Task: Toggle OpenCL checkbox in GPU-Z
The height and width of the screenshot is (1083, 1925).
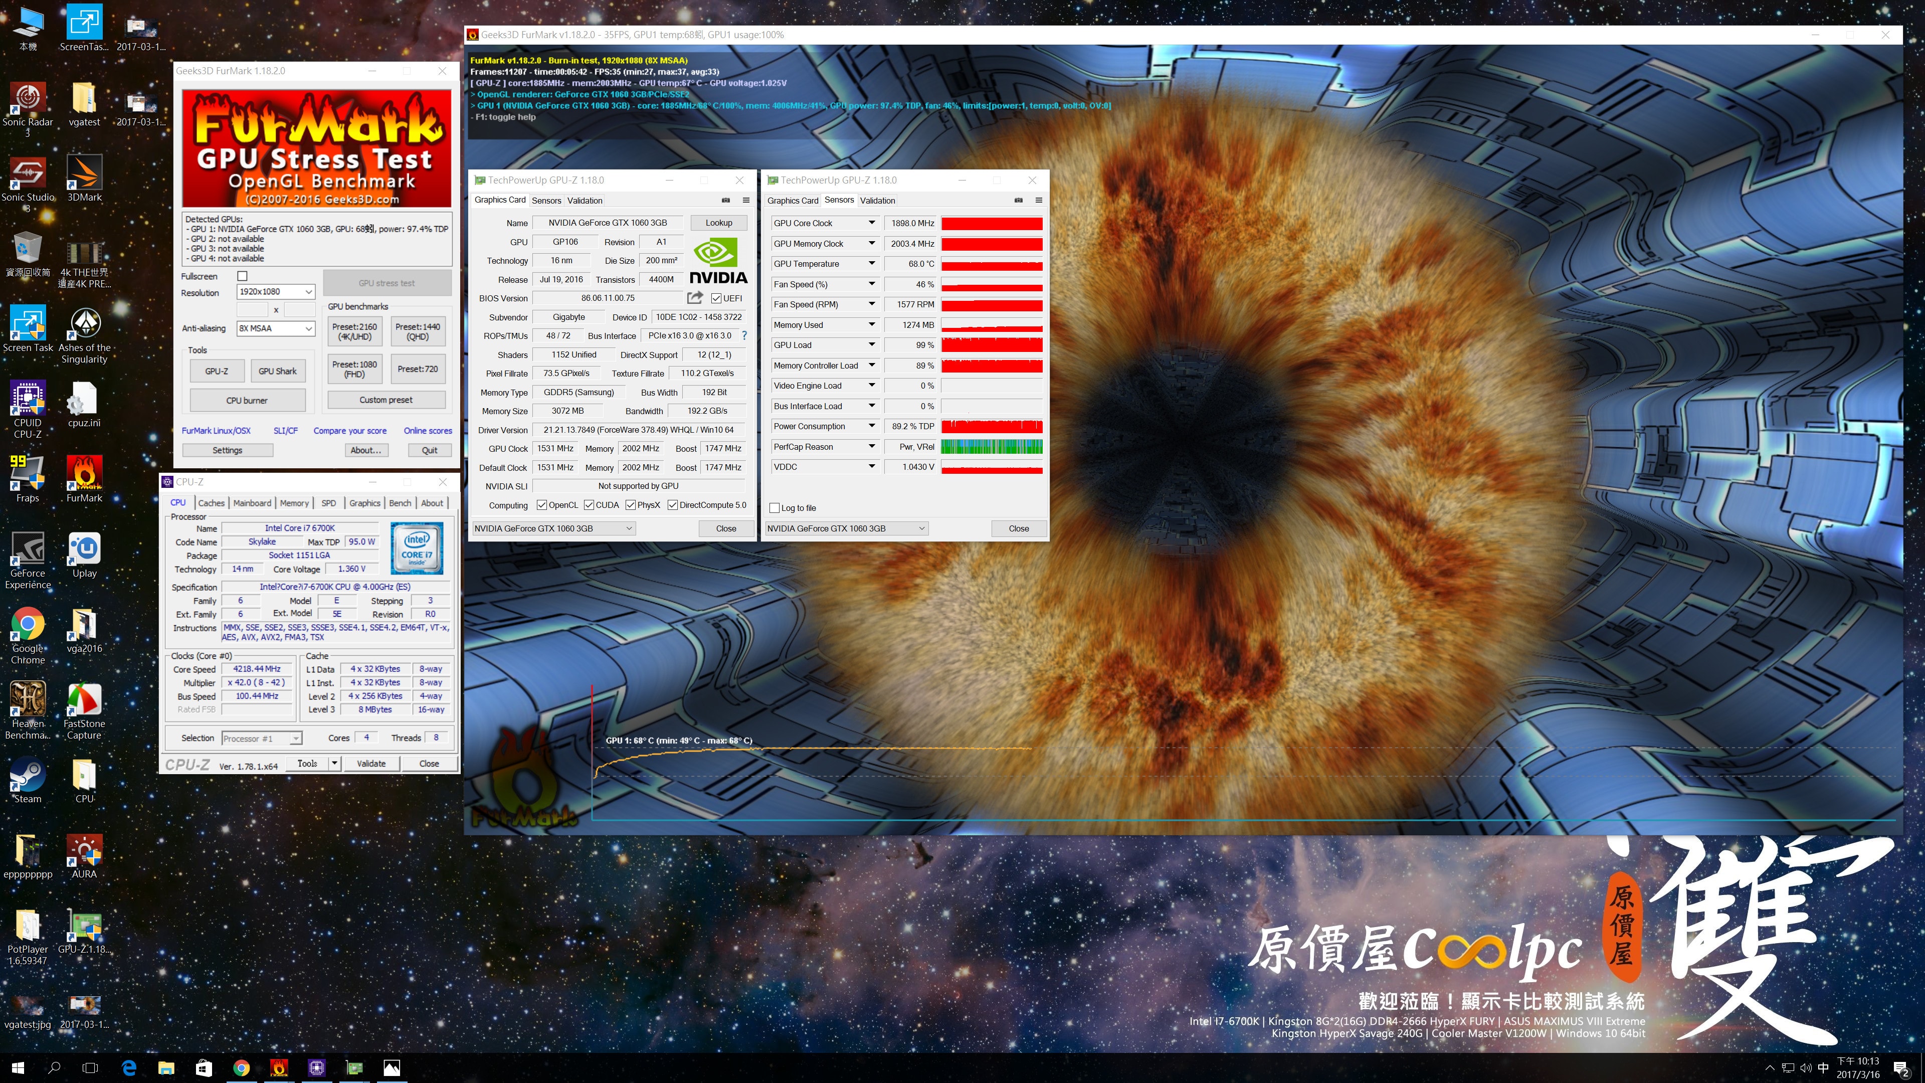Action: (x=542, y=505)
